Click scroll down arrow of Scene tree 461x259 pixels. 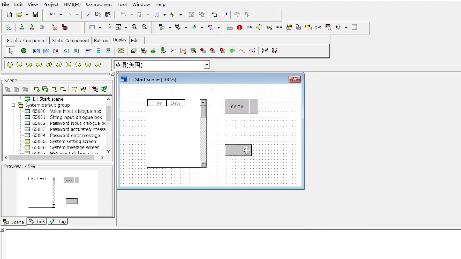pos(108,151)
